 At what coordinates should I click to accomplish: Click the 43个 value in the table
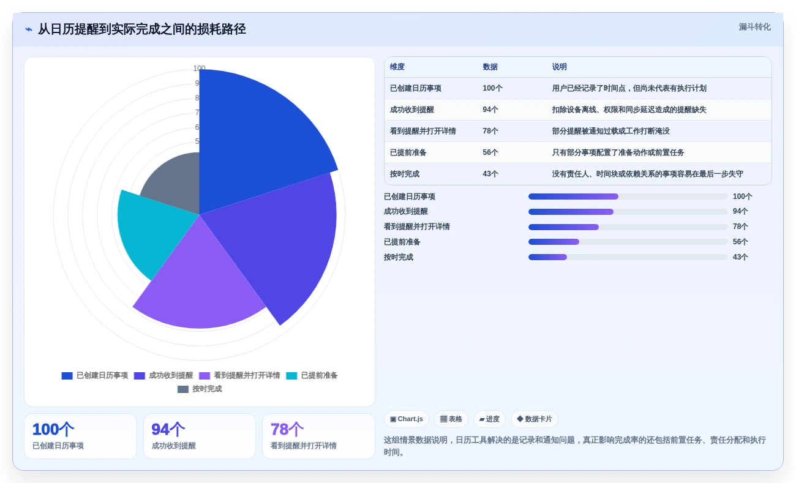pyautogui.click(x=490, y=174)
